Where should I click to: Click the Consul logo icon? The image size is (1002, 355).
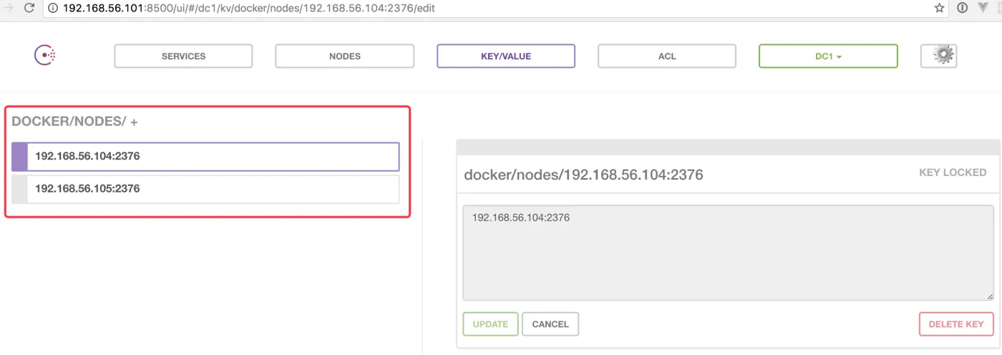pyautogui.click(x=45, y=55)
